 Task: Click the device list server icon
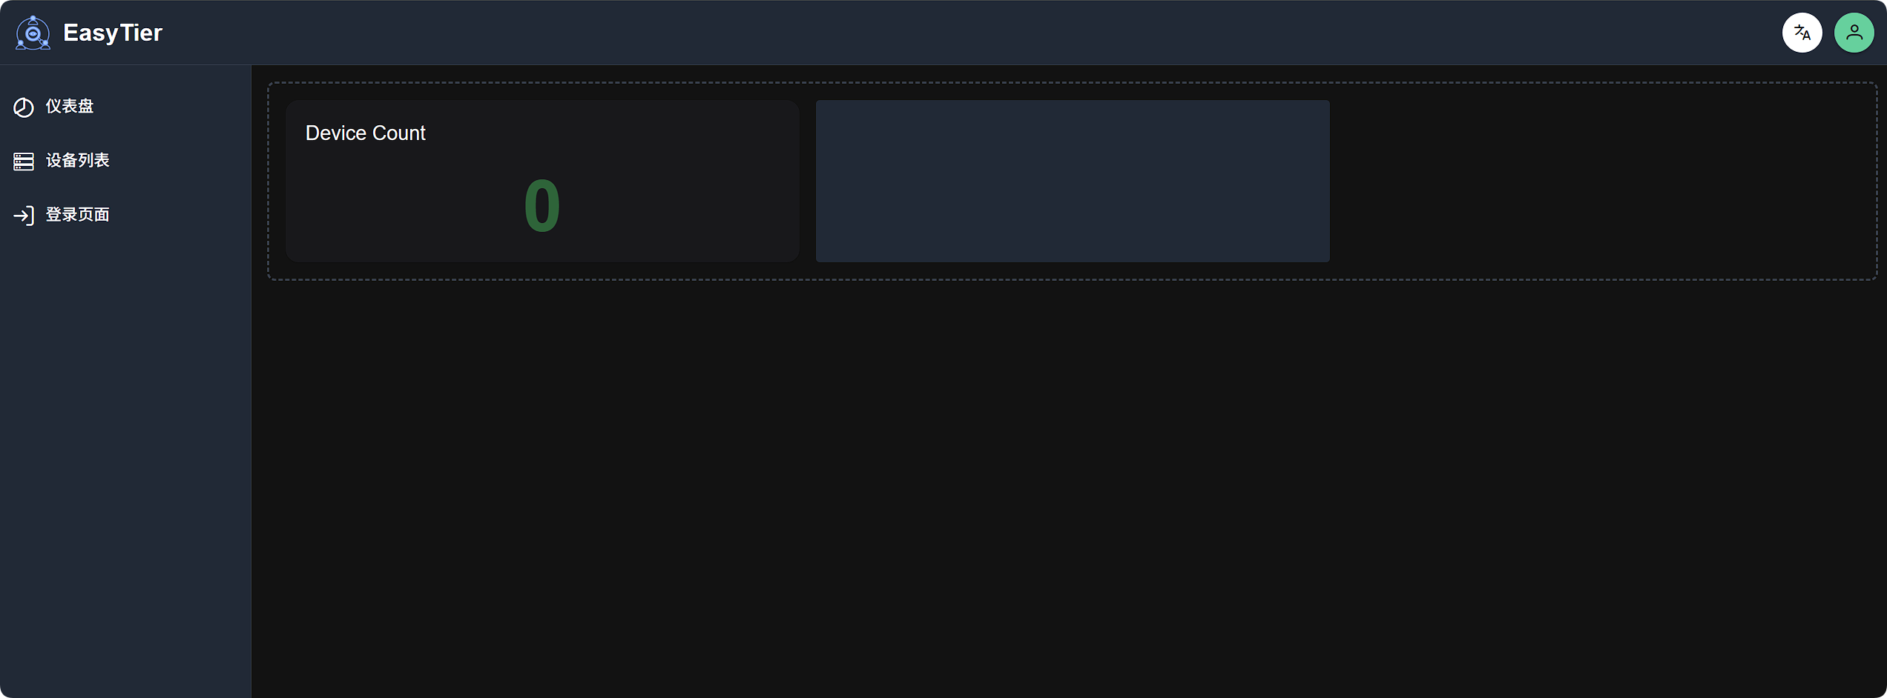coord(24,162)
